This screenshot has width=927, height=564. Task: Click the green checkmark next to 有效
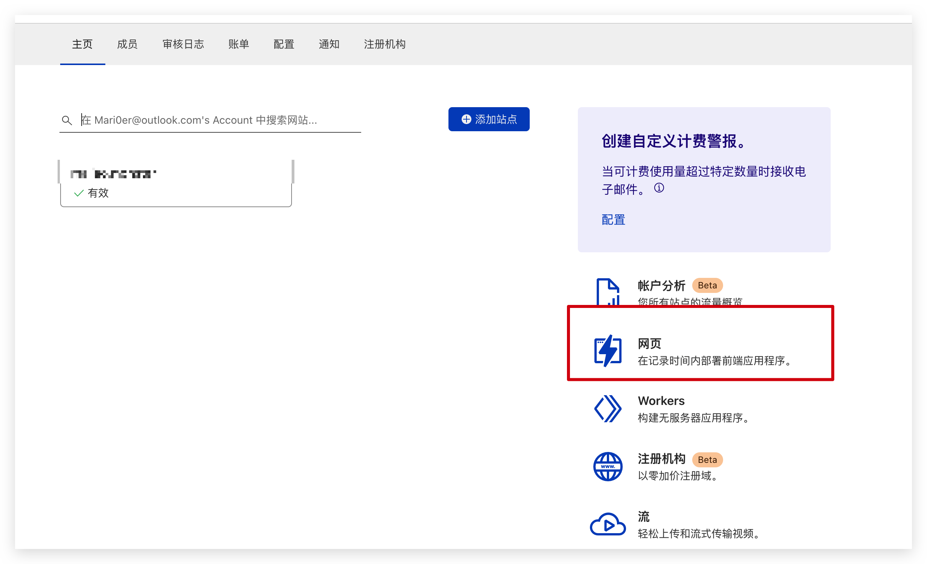pyautogui.click(x=79, y=193)
